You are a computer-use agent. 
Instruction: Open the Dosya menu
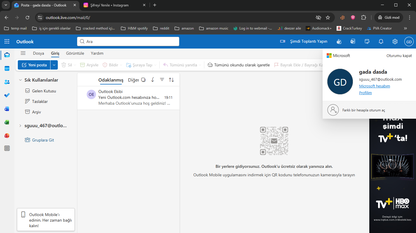click(x=39, y=53)
